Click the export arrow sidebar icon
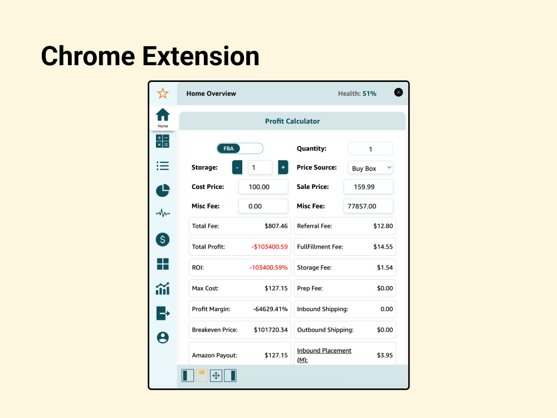The height and width of the screenshot is (418, 557). [163, 313]
